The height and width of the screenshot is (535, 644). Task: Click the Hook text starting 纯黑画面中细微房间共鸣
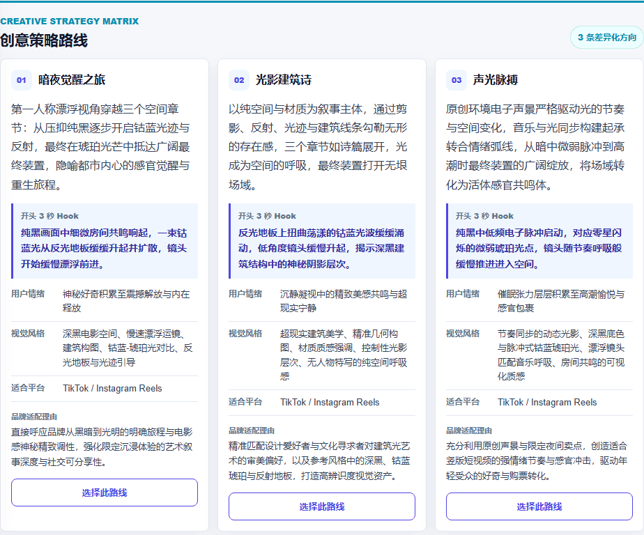pos(104,249)
